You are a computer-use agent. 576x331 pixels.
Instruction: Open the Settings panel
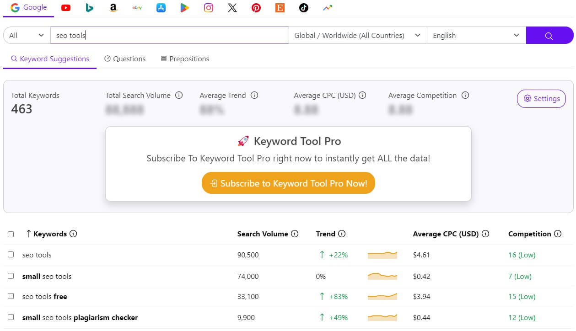click(x=541, y=99)
